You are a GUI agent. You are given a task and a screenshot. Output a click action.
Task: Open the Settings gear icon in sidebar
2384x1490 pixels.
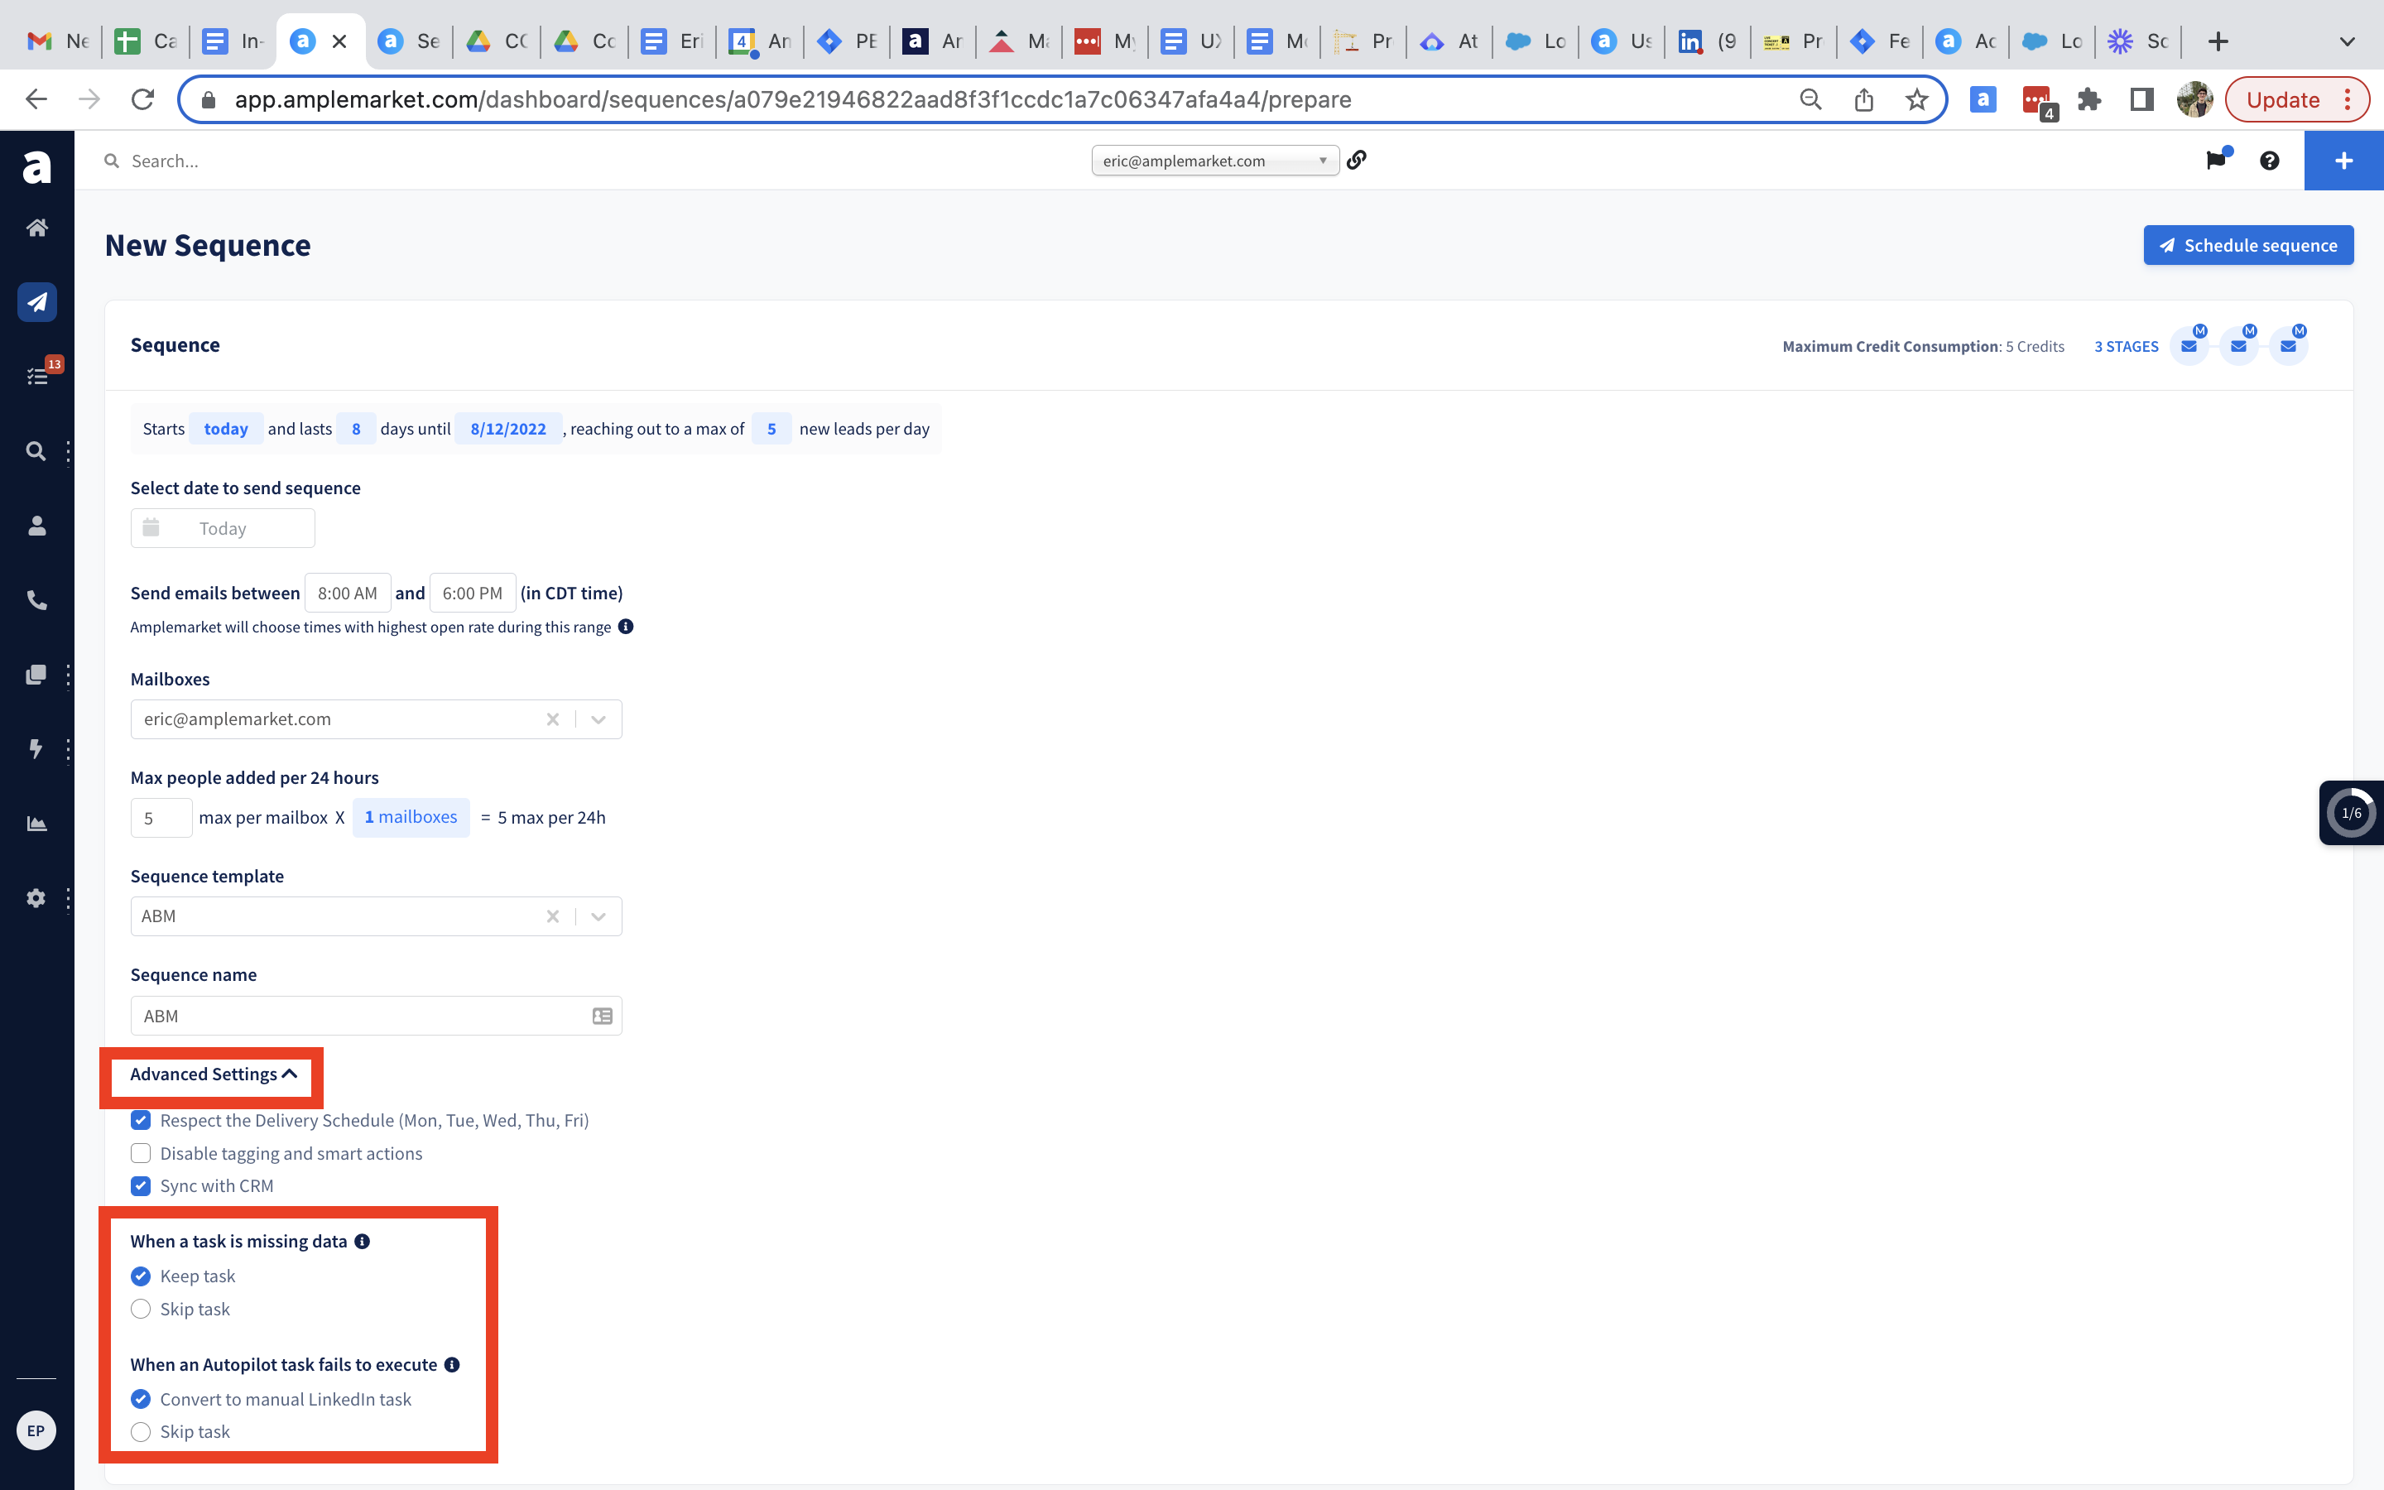tap(36, 898)
